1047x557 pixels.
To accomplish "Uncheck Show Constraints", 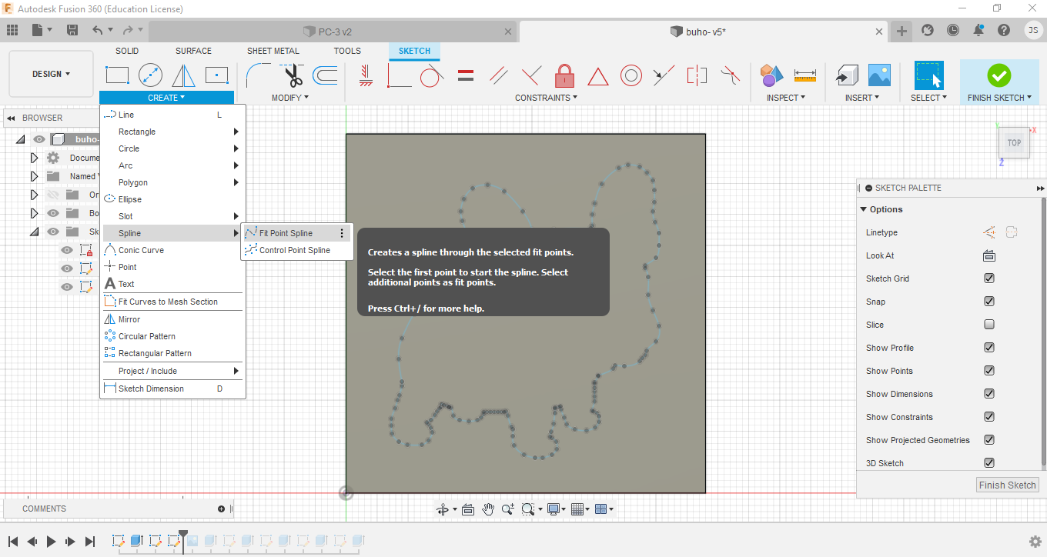I will [989, 417].
